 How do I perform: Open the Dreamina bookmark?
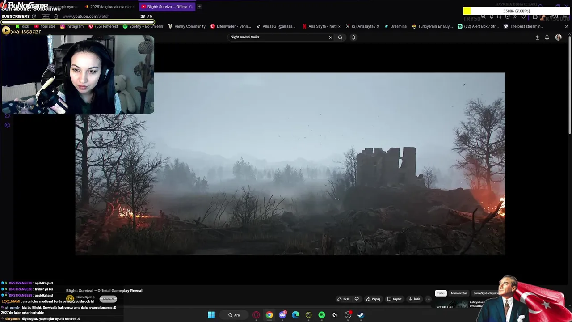tap(395, 26)
